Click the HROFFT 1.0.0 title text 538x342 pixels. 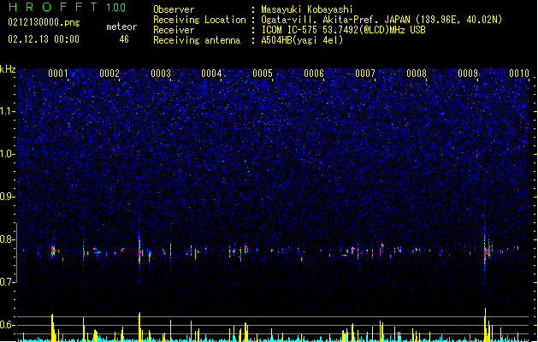(x=67, y=7)
